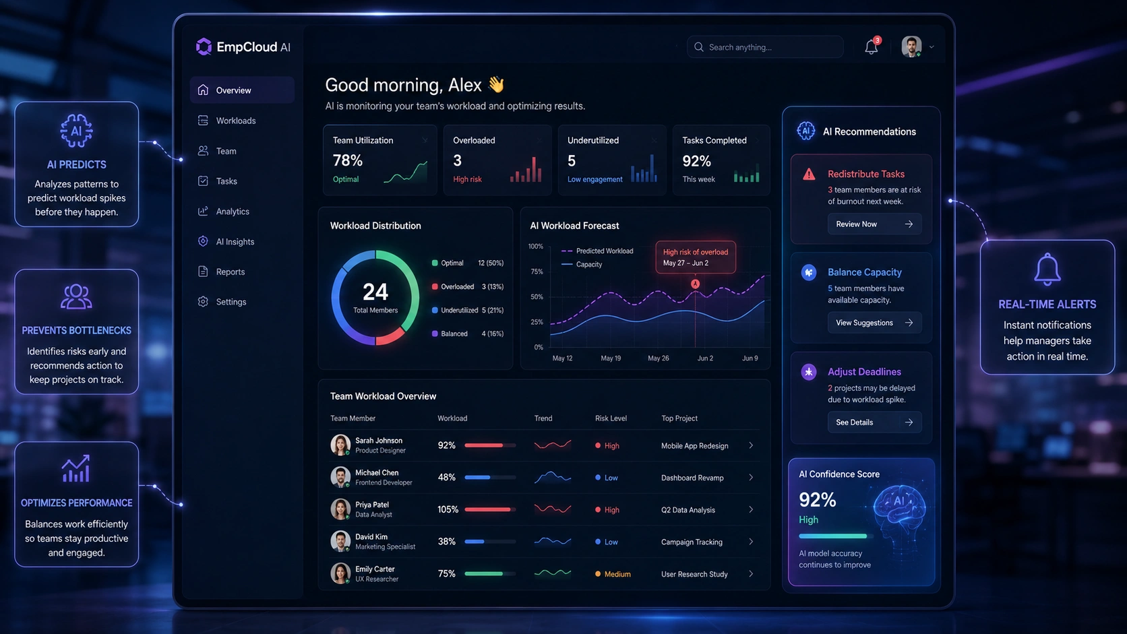Click the EmpCloud AI logo icon
The height and width of the screenshot is (634, 1127).
(204, 46)
